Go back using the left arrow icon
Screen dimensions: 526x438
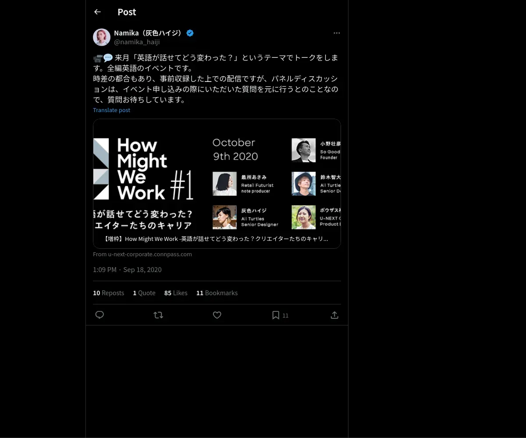[x=97, y=12]
